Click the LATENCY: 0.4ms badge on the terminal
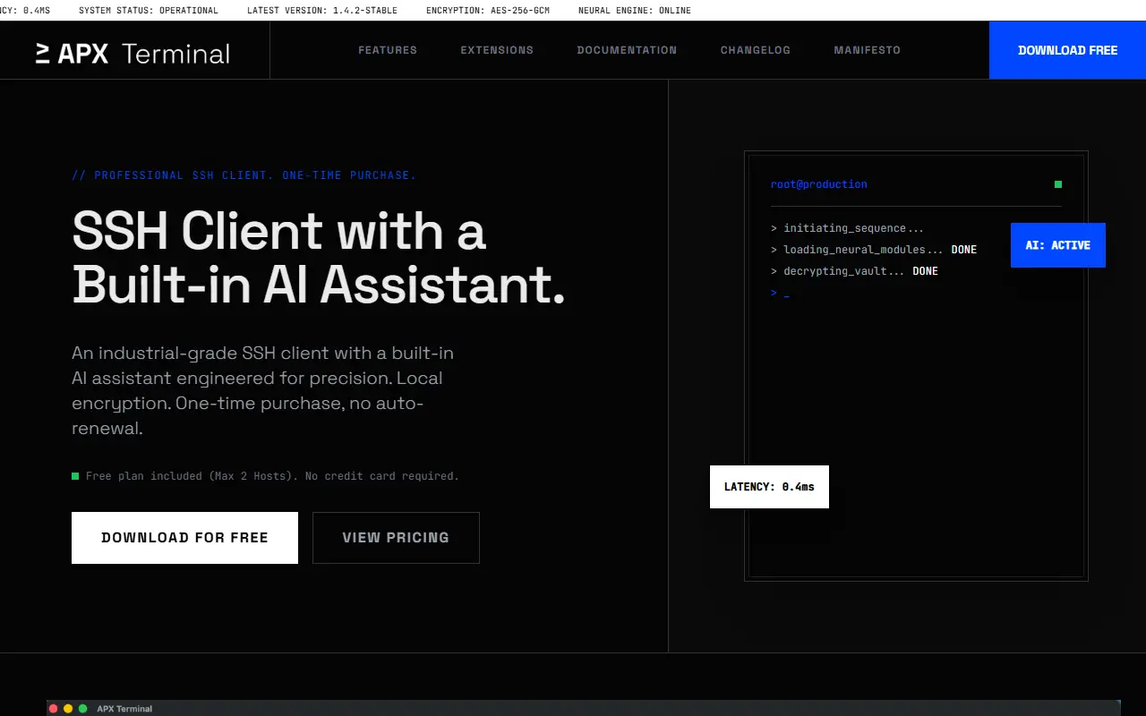Screen dimensions: 1146x716 click(769, 487)
